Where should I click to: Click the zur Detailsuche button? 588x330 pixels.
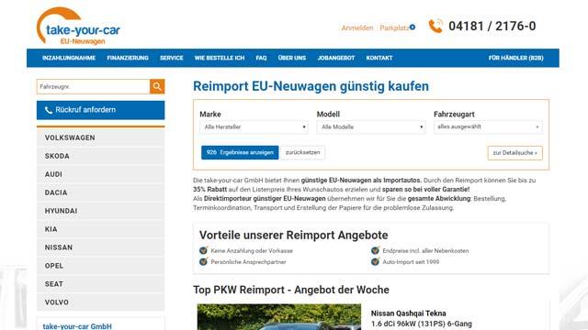coord(514,153)
